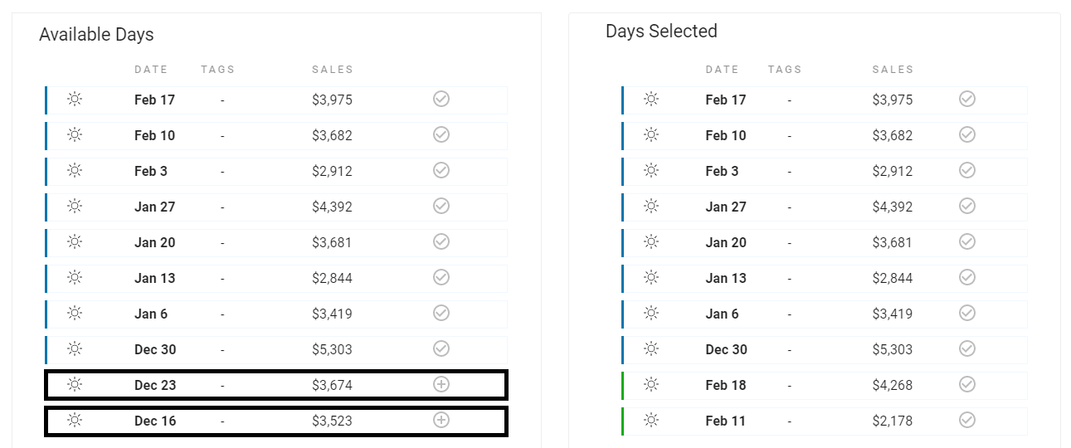The width and height of the screenshot is (1071, 448).
Task: Toggle Jan 13 checkmark in Available Days
Action: [441, 277]
